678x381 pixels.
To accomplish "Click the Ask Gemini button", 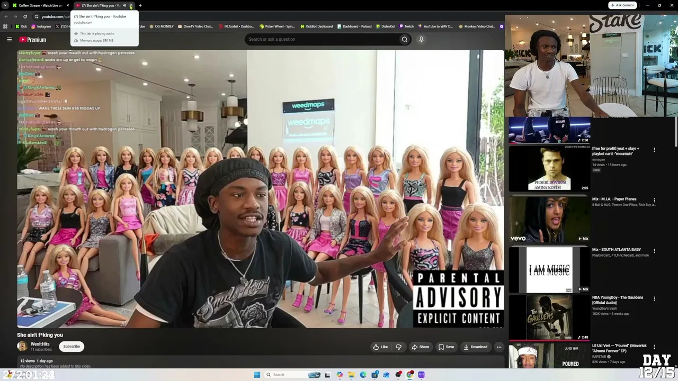I will tap(622, 5).
